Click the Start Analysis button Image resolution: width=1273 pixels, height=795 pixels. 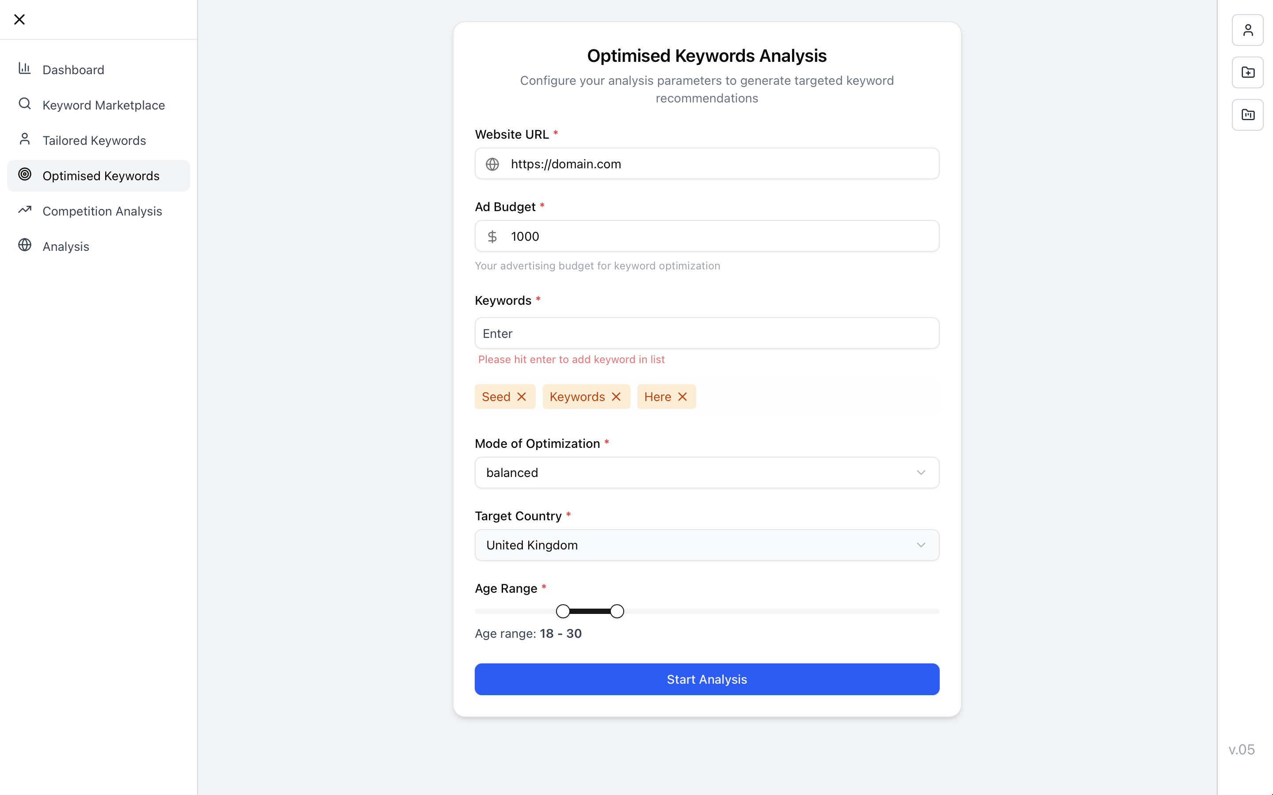706,679
